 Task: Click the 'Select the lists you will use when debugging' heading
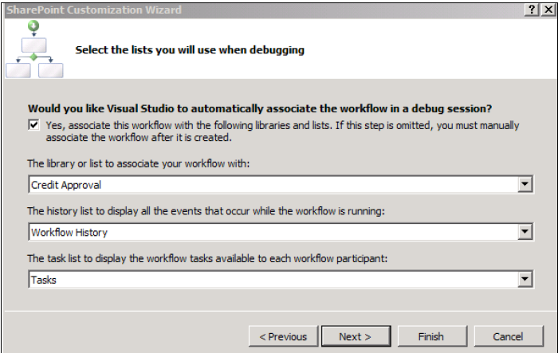(190, 50)
